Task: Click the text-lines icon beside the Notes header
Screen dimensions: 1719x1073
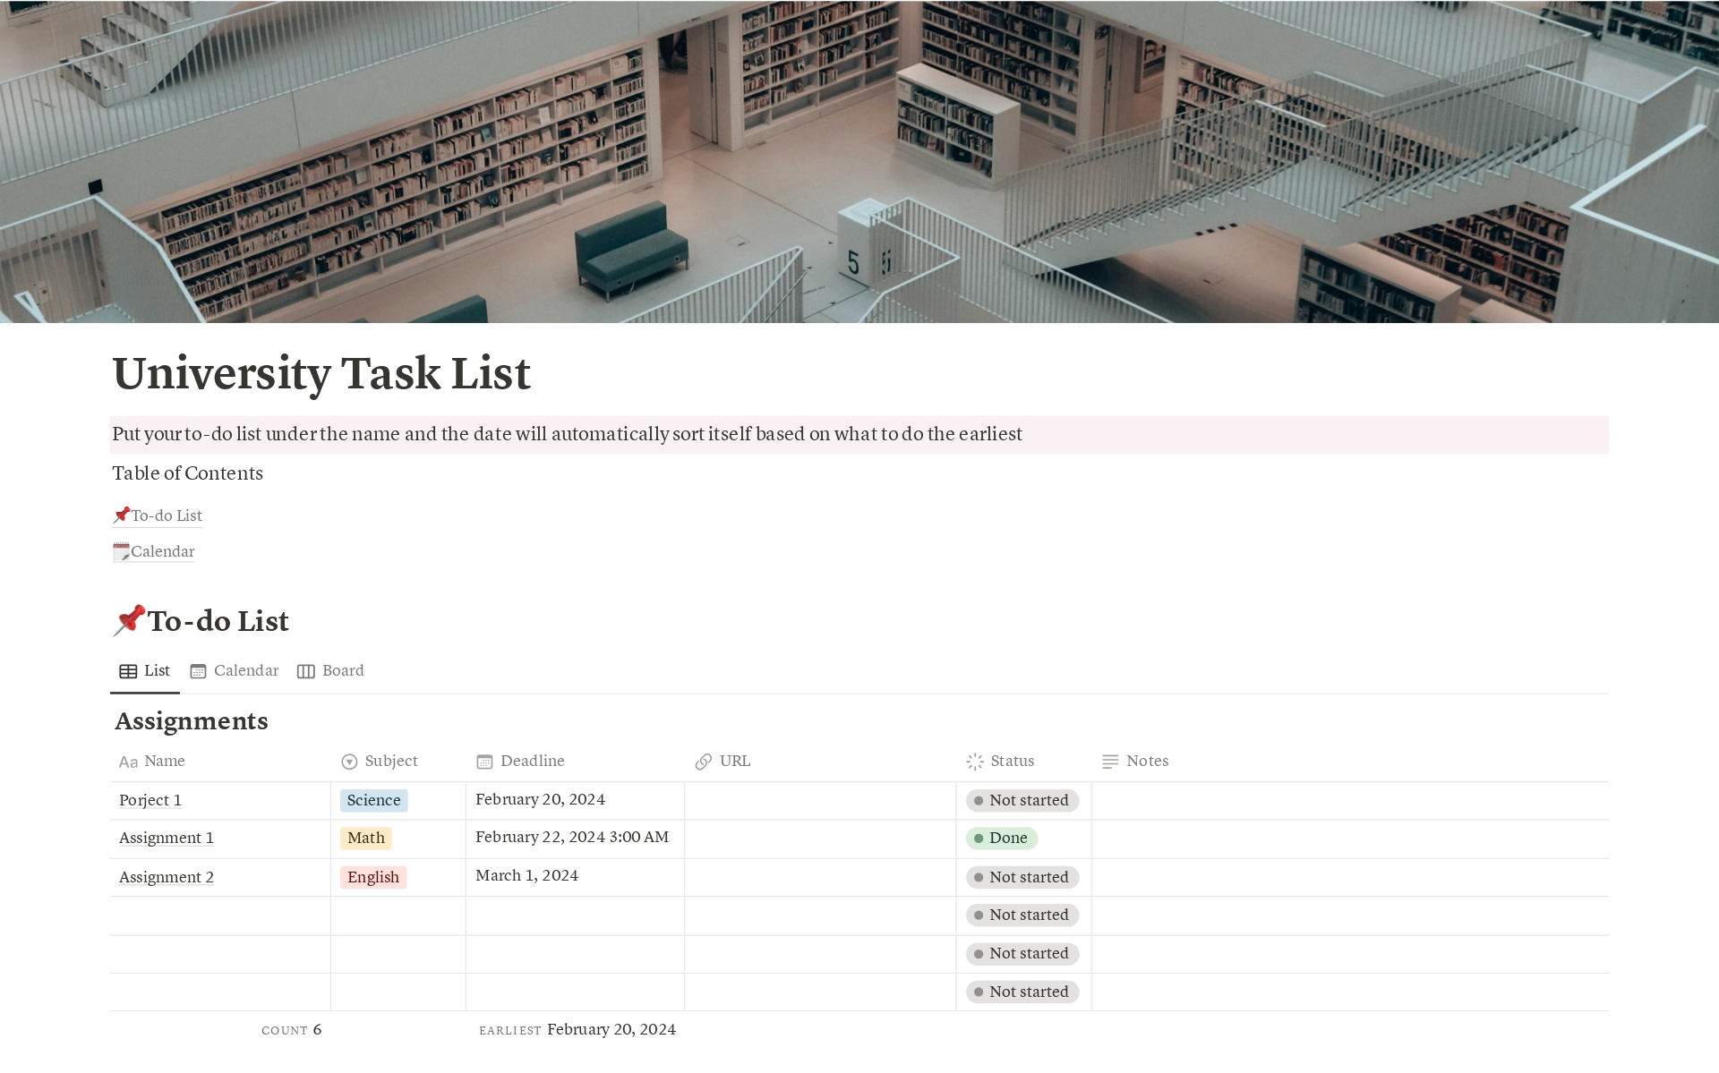Action: coord(1110,762)
